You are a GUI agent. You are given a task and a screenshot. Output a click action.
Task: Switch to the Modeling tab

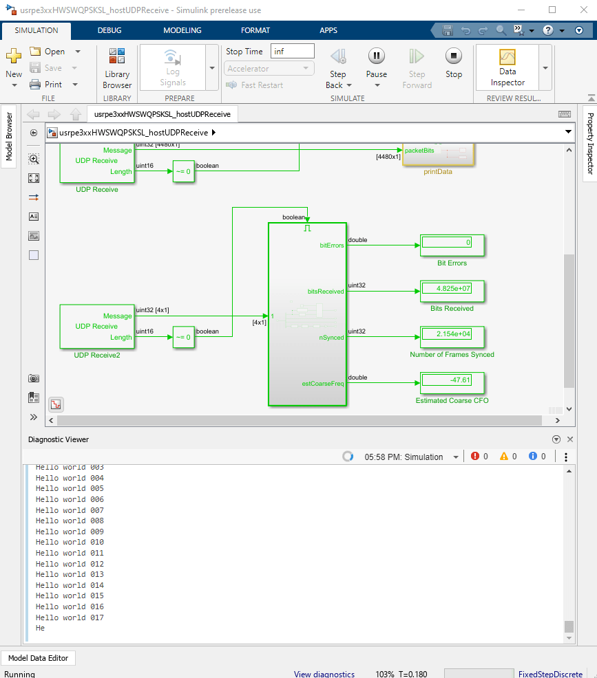182,30
